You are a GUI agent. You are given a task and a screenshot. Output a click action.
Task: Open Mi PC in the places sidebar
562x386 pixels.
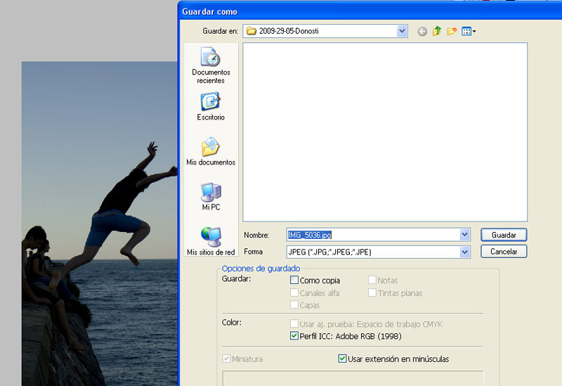tap(211, 197)
